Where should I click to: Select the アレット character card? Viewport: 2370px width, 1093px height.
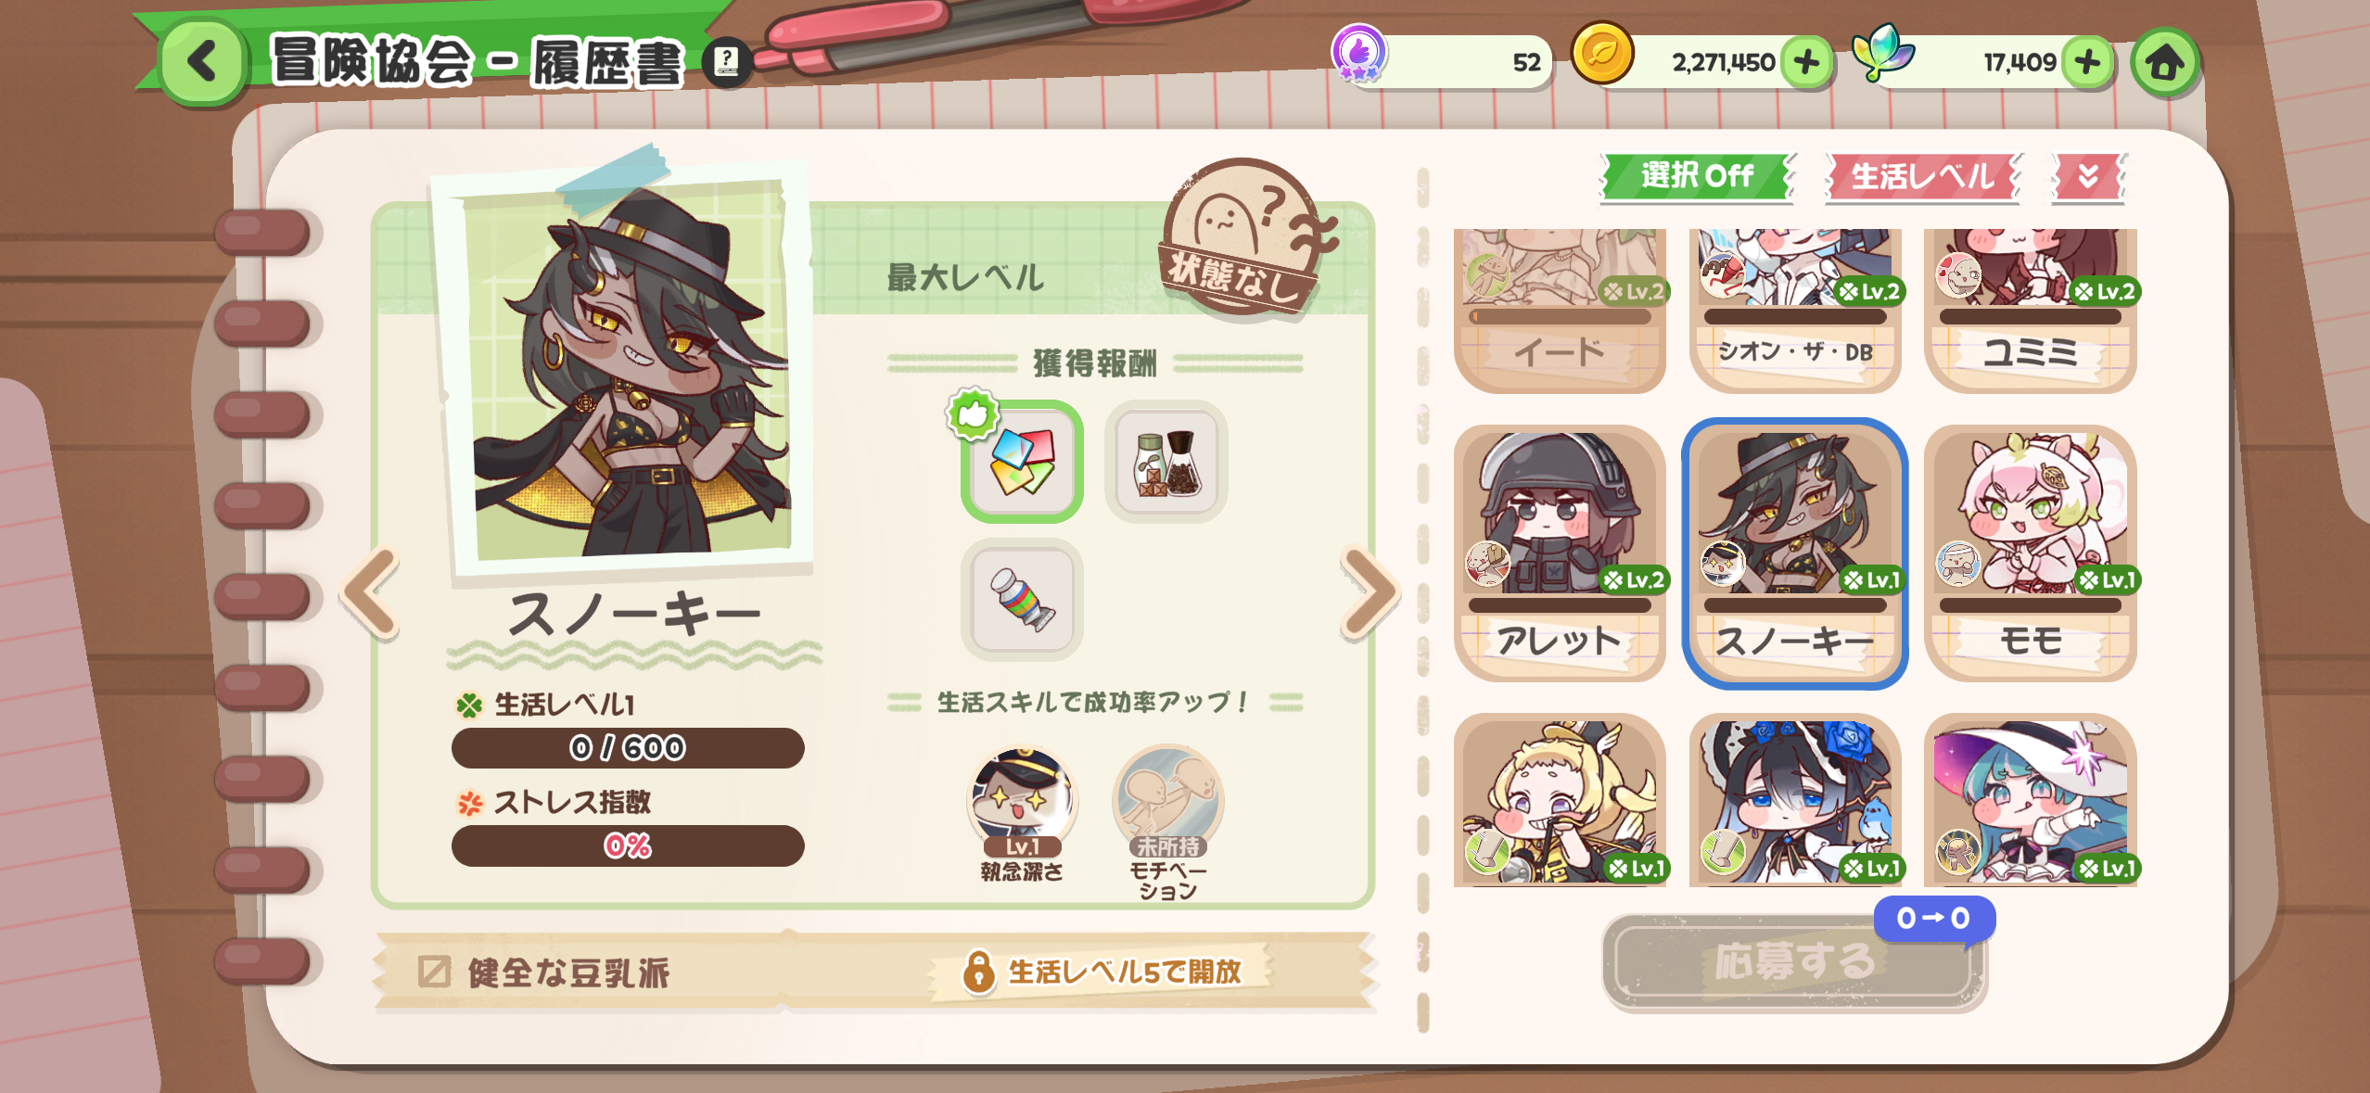click(x=1560, y=553)
